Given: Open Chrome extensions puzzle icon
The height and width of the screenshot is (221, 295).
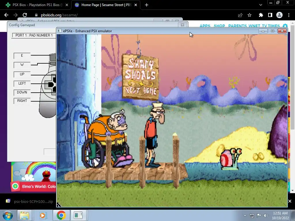Looking at the screenshot, I should tap(261, 15).
